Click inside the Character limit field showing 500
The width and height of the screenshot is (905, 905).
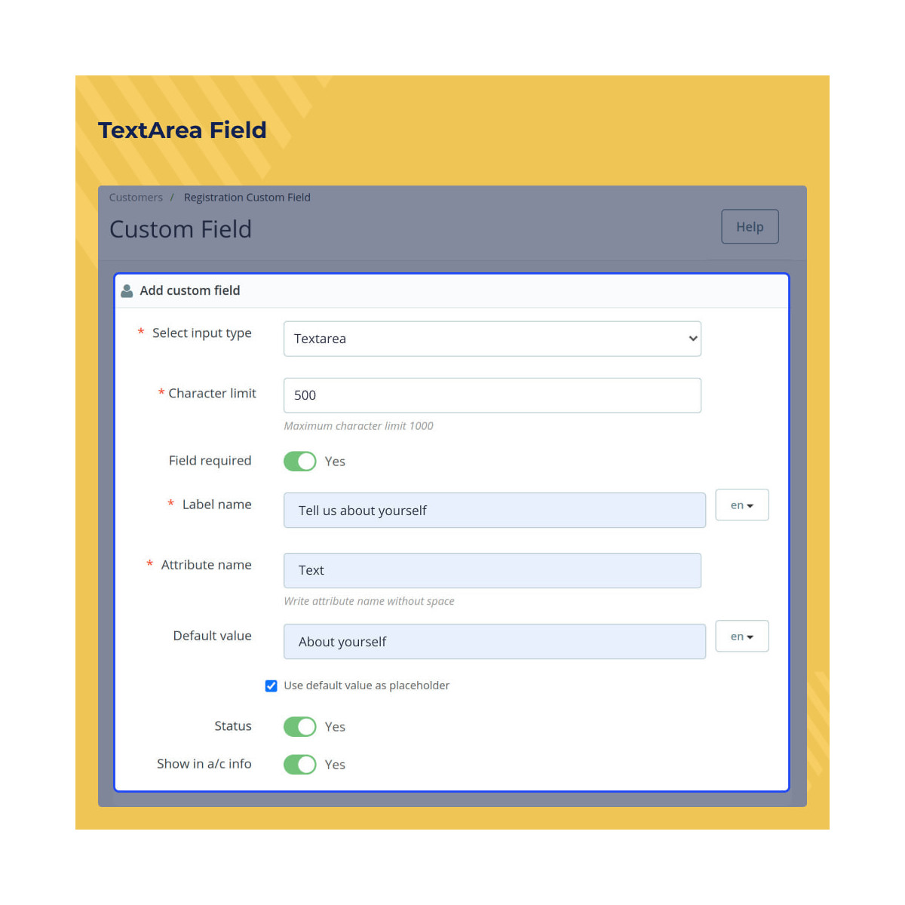[492, 394]
